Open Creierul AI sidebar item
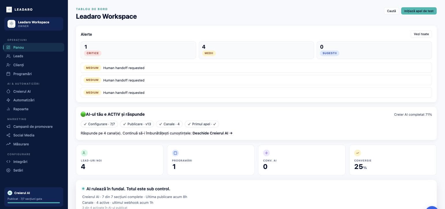Viewport: 445px width, 209px height. point(34,92)
